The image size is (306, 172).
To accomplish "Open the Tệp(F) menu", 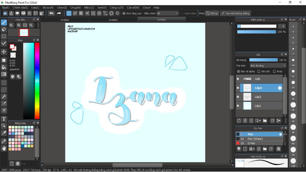I will point(5,7).
